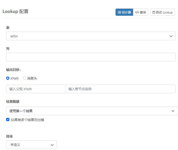
Task: Click the 如果有多个结果则出错 label text
Action: [x=27, y=120]
